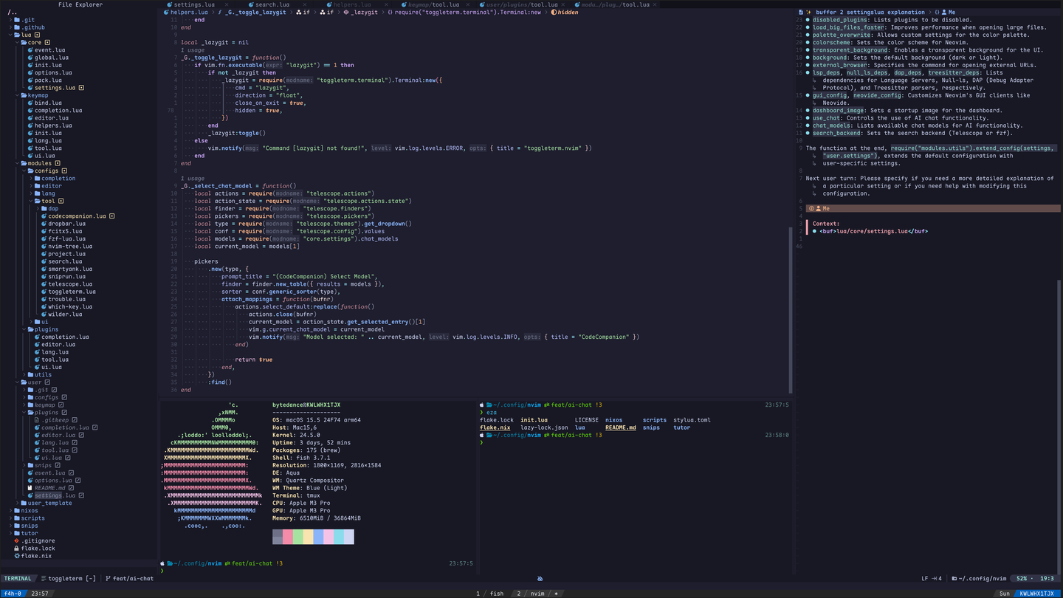The height and width of the screenshot is (598, 1063).
Task: Click the git status marker beside settings.lua in core
Action: 81,88
